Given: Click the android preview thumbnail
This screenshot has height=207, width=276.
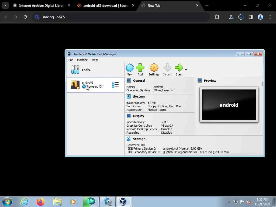Looking at the screenshot, I should point(229,105).
